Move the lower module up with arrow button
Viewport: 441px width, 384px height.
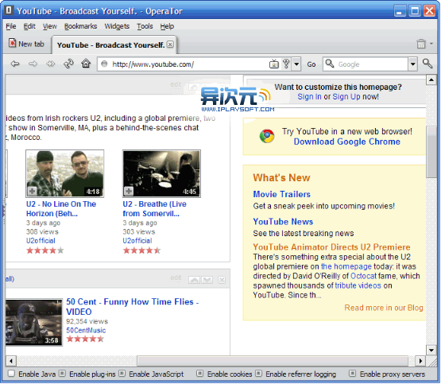coord(195,280)
